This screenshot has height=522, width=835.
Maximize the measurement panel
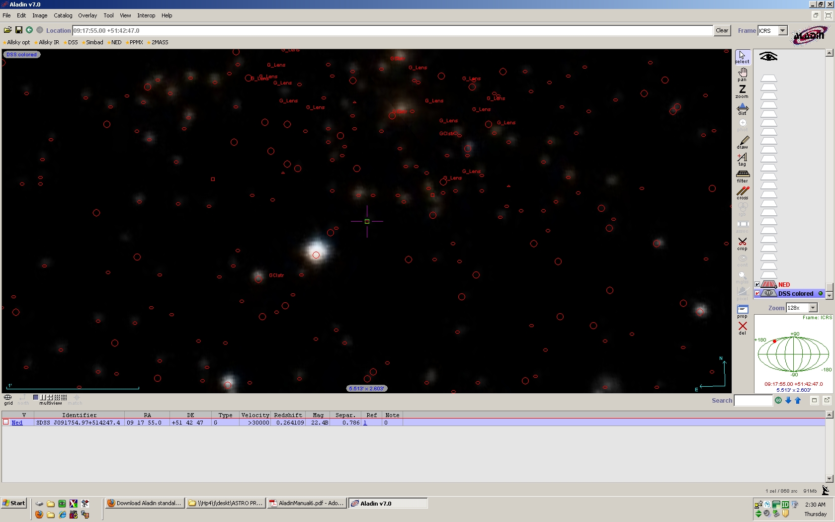tap(814, 400)
